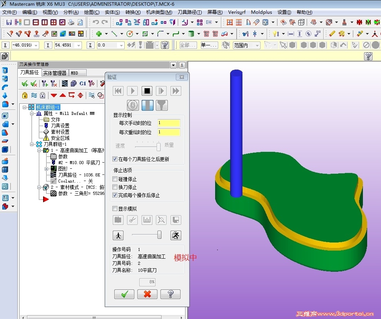
Task: Open the Verisurf menu
Action: [x=237, y=12]
